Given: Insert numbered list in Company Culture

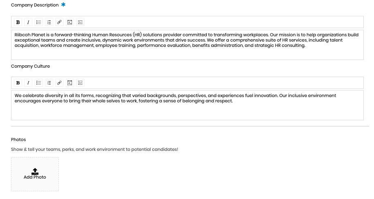Looking at the screenshot, I should [49, 83].
